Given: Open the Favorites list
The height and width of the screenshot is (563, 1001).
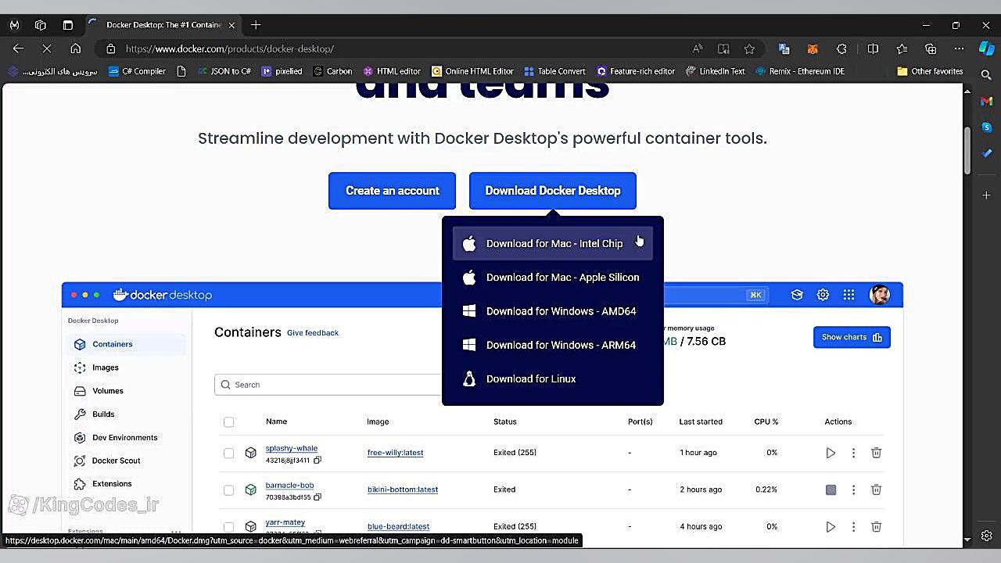Looking at the screenshot, I should point(902,48).
